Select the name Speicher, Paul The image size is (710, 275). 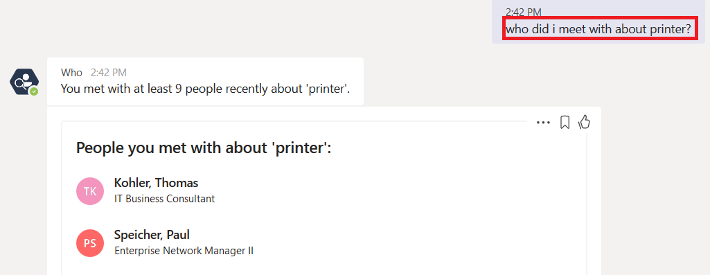(x=152, y=235)
